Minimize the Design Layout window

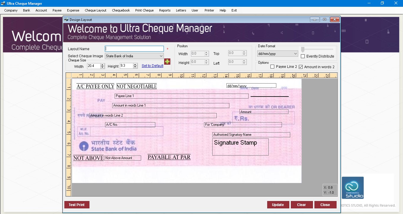click(x=315, y=19)
